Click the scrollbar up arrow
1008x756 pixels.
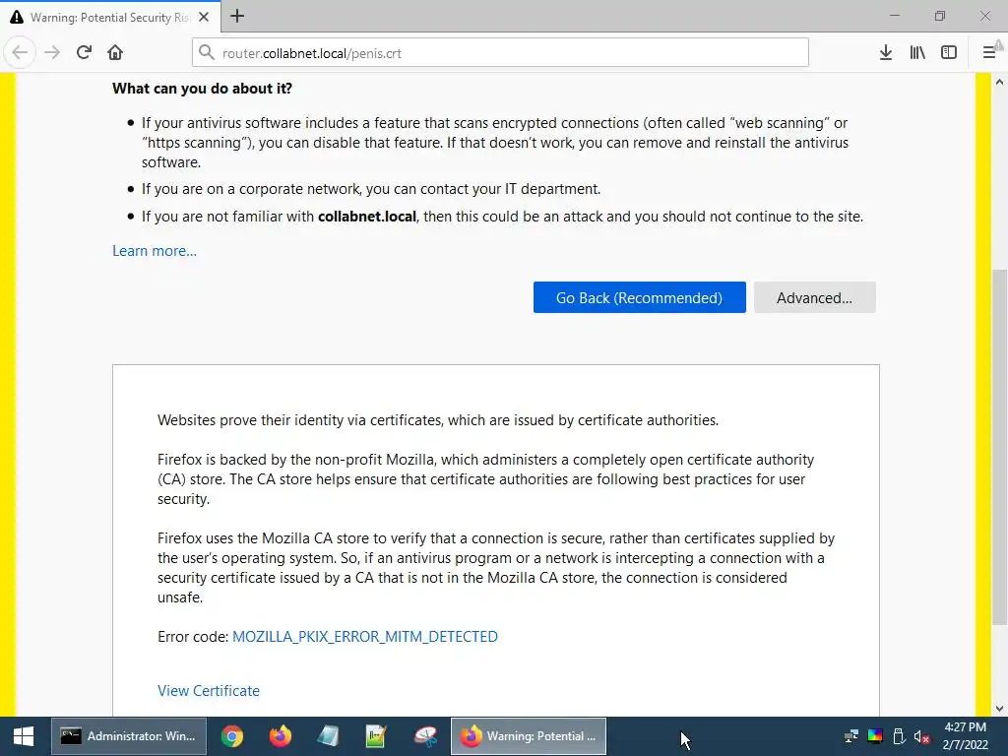coord(1000,82)
